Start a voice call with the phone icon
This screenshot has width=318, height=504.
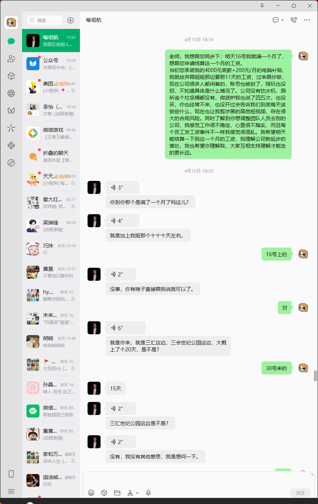coord(294,20)
